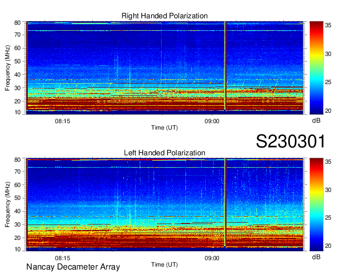The height and width of the screenshot is (273, 337).
Task: Click the S230301 observation label
Action: [x=290, y=141]
